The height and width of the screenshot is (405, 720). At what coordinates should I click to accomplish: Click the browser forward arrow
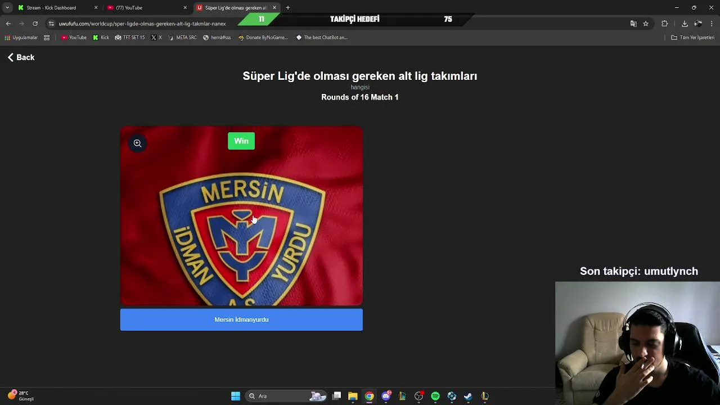[21, 24]
